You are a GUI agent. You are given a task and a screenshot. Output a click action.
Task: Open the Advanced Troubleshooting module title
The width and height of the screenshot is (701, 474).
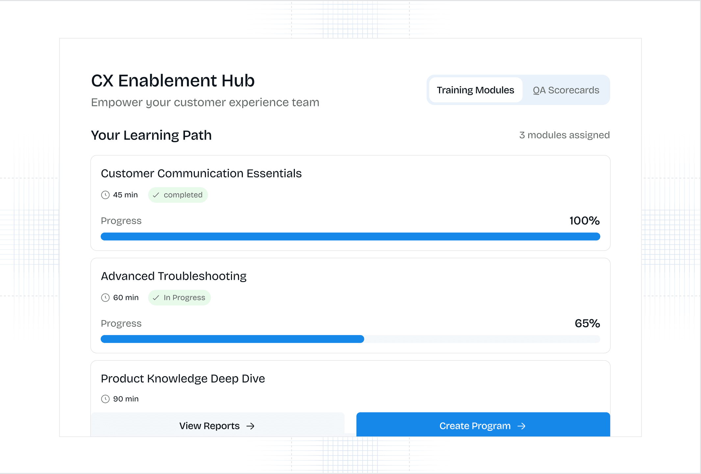point(173,276)
